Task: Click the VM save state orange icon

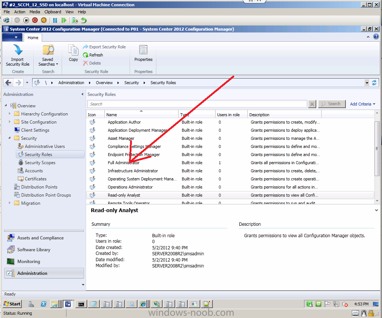Action: (x=44, y=20)
